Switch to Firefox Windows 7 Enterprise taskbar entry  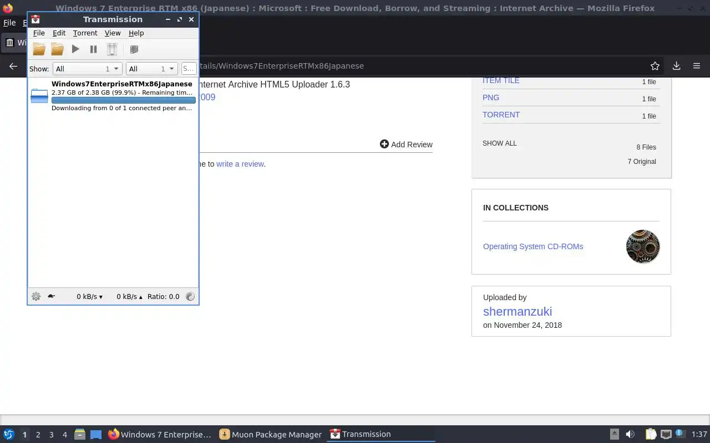tap(160, 435)
